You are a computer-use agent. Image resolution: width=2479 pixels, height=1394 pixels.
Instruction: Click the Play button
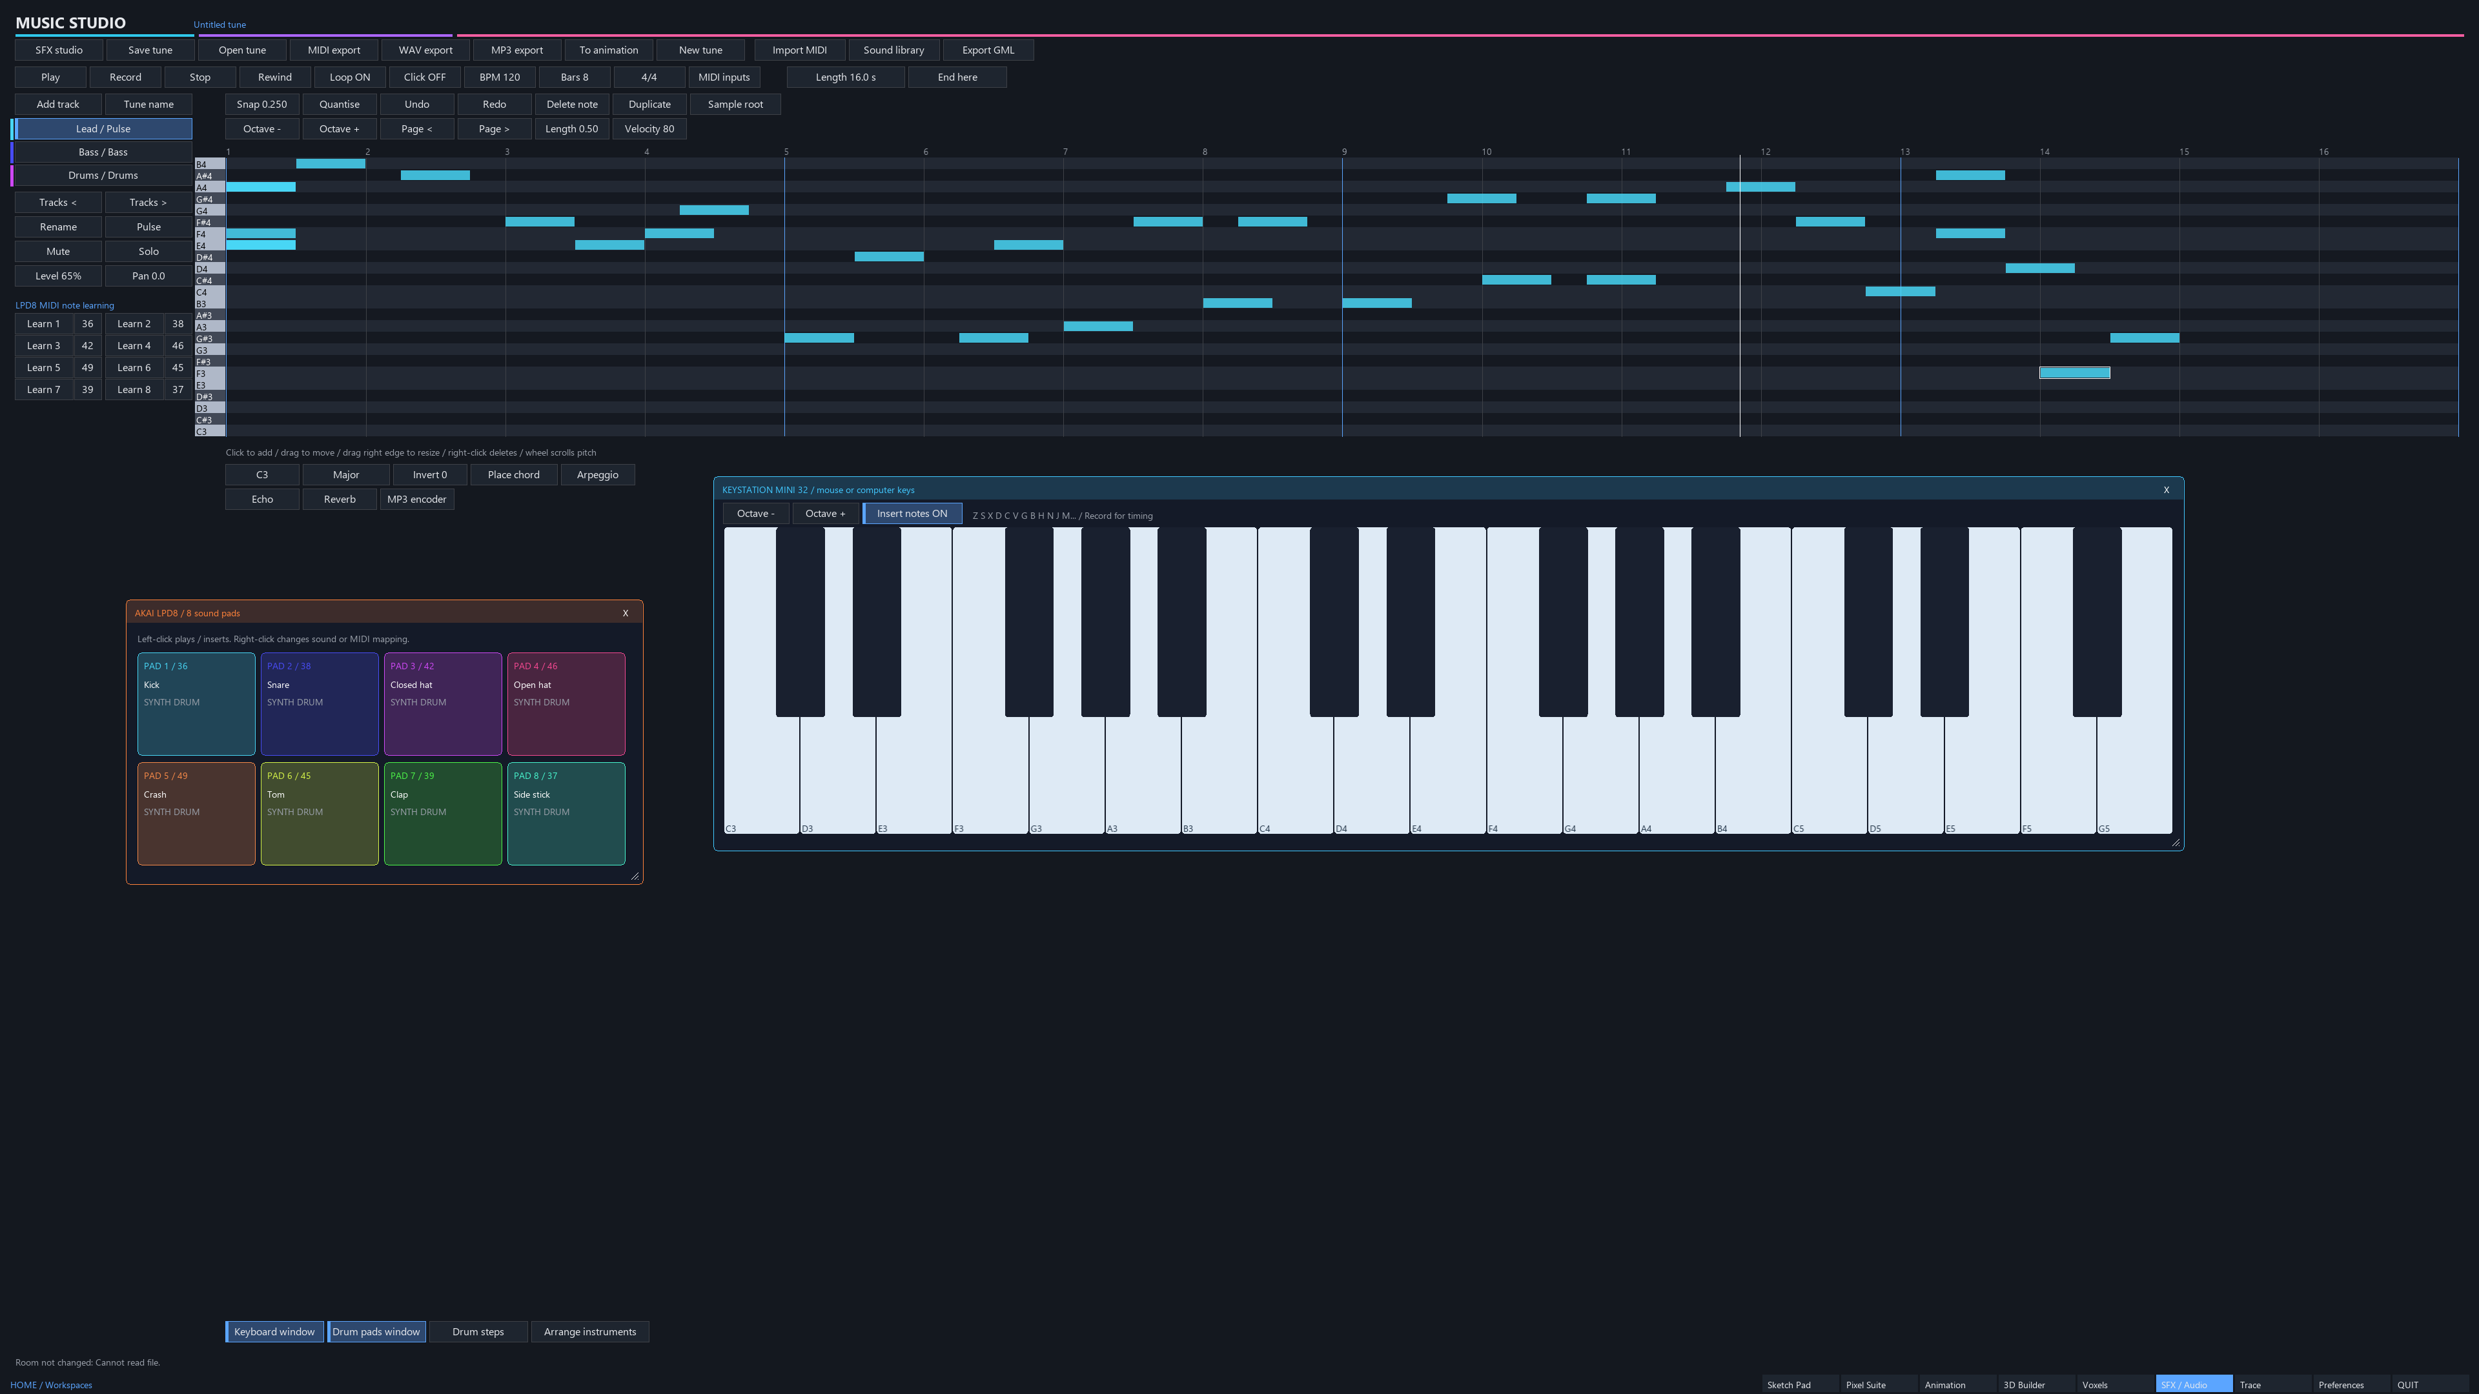50,77
